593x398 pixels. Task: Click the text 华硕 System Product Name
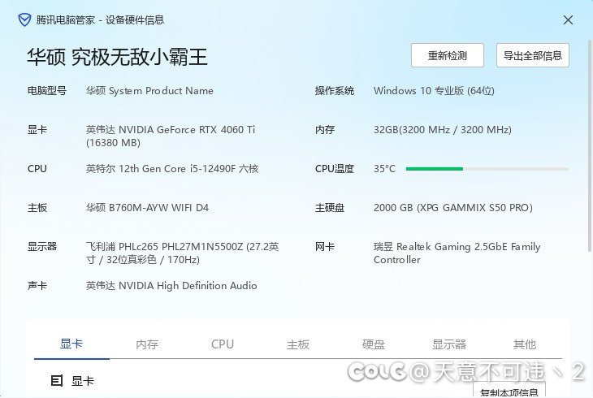[149, 91]
